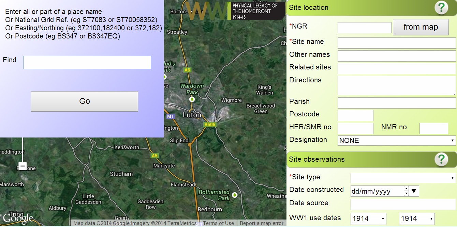Screen dimensions: 457x227
Task: Click the Wardown Park tree marker
Action: pos(192,99)
